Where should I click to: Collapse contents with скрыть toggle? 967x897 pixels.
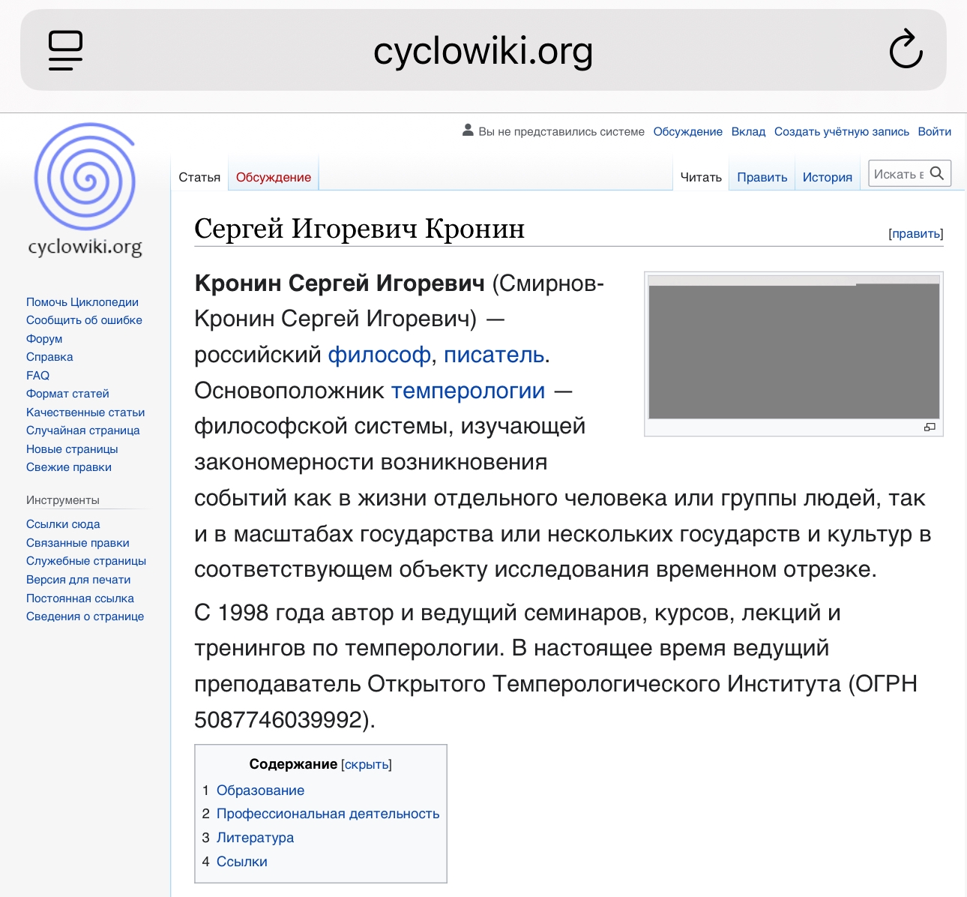coord(367,764)
